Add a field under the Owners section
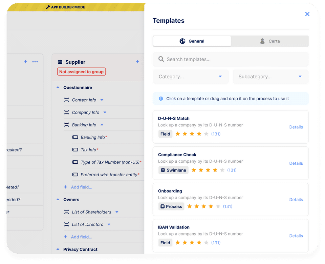This screenshot has height=264, width=325. tap(78, 237)
